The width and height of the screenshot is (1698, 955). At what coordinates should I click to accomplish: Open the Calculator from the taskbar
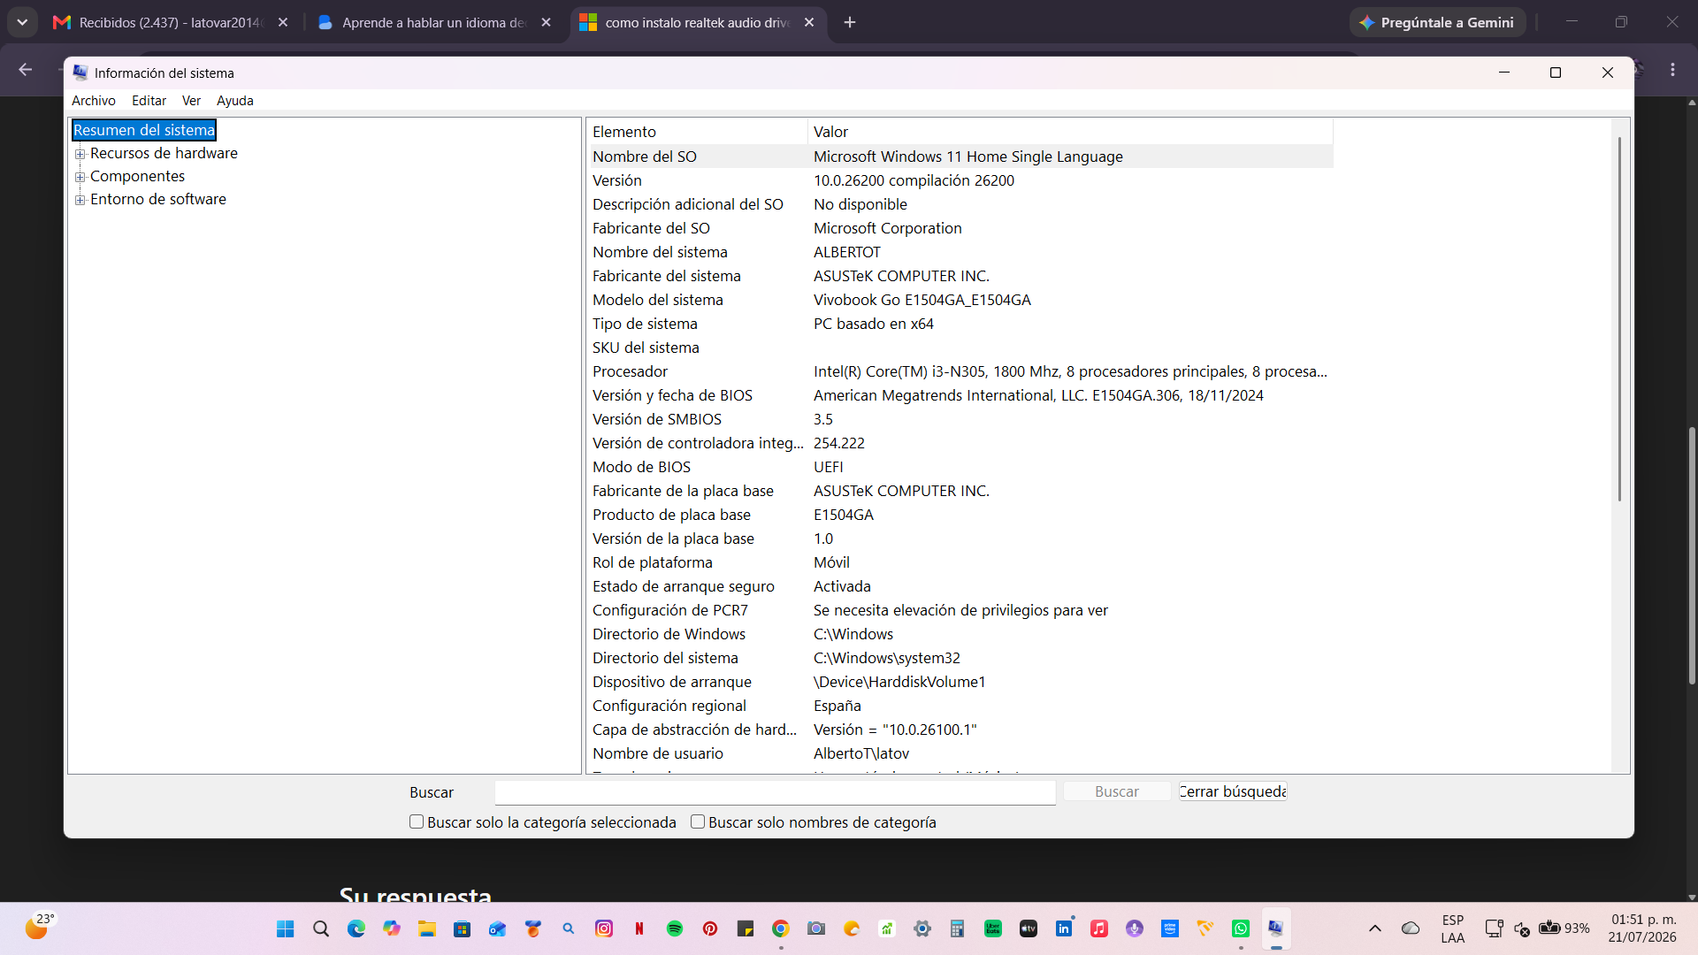(x=957, y=928)
